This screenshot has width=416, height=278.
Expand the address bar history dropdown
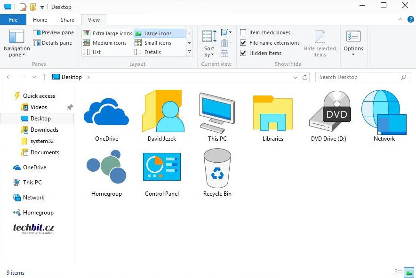click(x=296, y=77)
